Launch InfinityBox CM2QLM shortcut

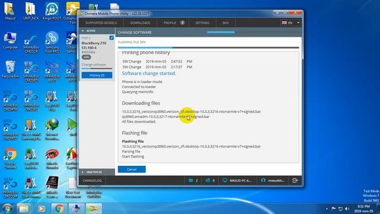coord(10,188)
